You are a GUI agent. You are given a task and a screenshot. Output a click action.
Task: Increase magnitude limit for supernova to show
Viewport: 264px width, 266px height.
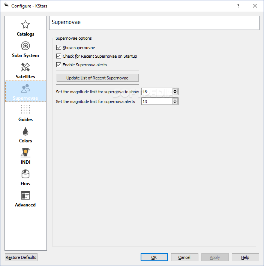pos(175,90)
